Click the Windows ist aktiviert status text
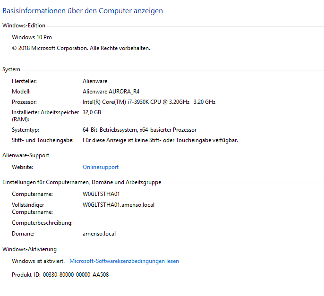This screenshot has height=296, width=324. tap(38, 261)
